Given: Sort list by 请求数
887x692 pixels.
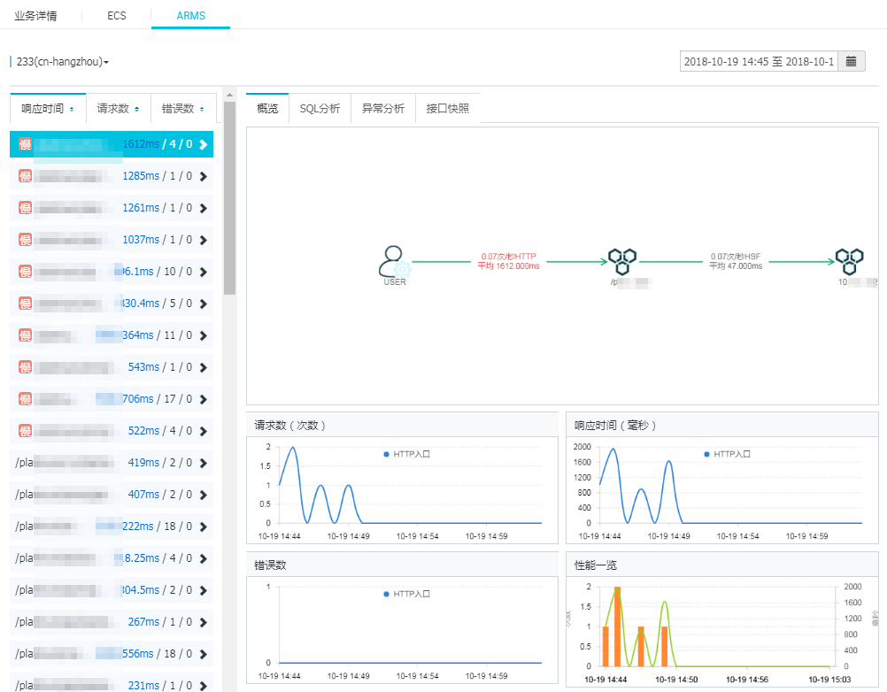Looking at the screenshot, I should click(x=119, y=109).
